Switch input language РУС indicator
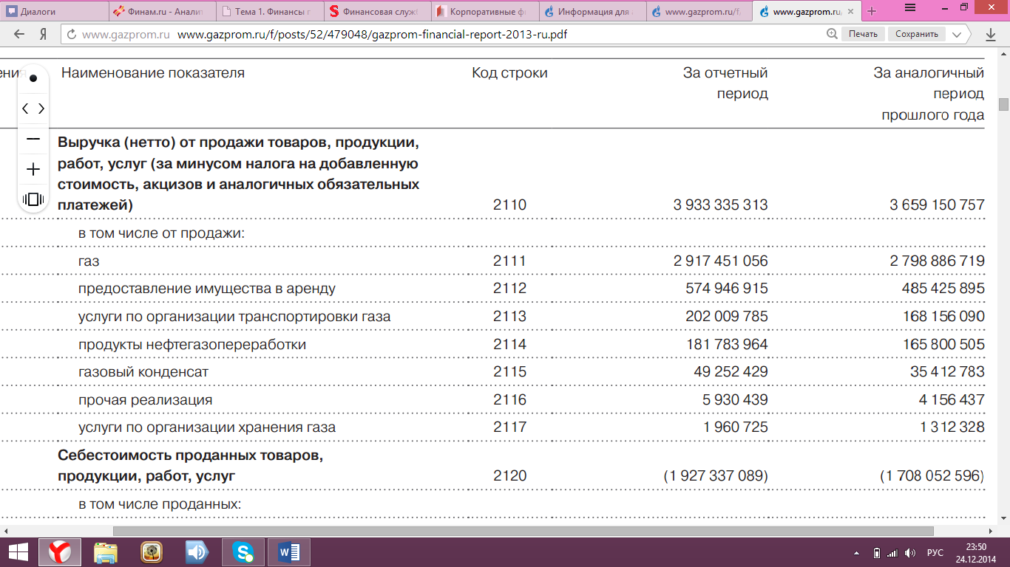The image size is (1010, 567). click(935, 553)
